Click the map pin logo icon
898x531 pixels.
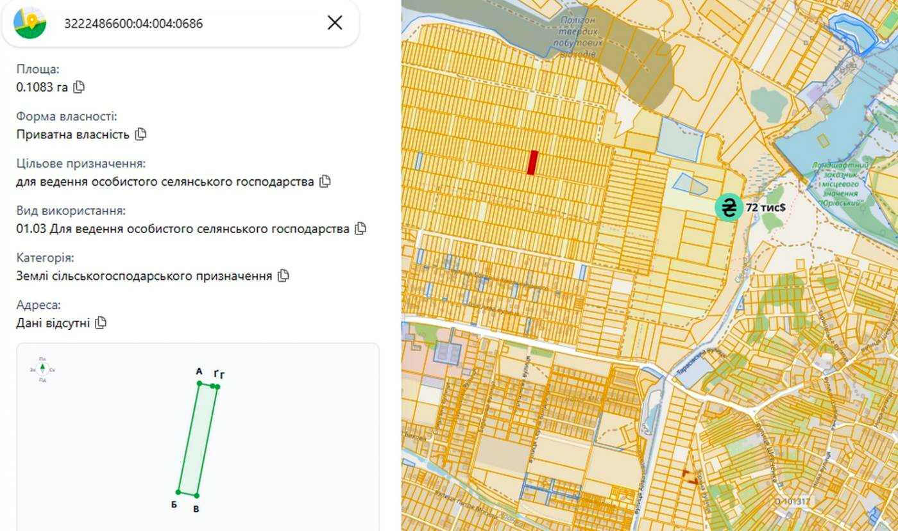(30, 23)
